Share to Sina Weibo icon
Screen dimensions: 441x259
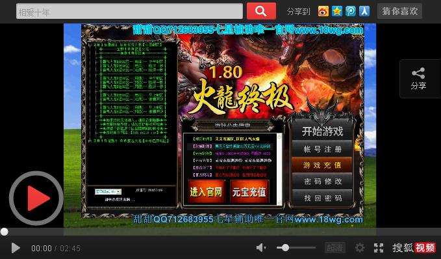(323, 11)
